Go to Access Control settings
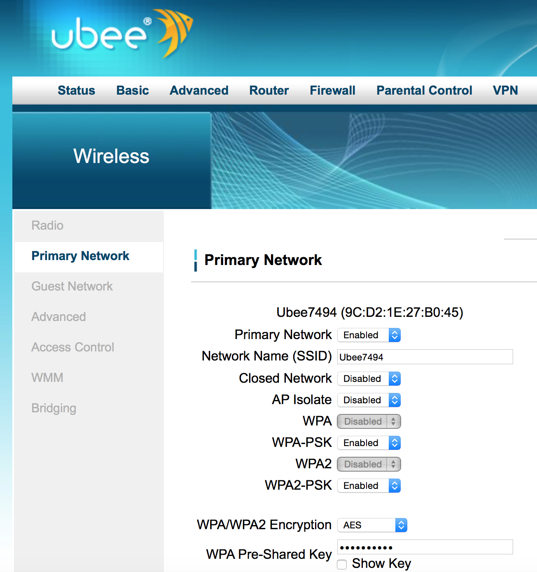 pos(72,347)
